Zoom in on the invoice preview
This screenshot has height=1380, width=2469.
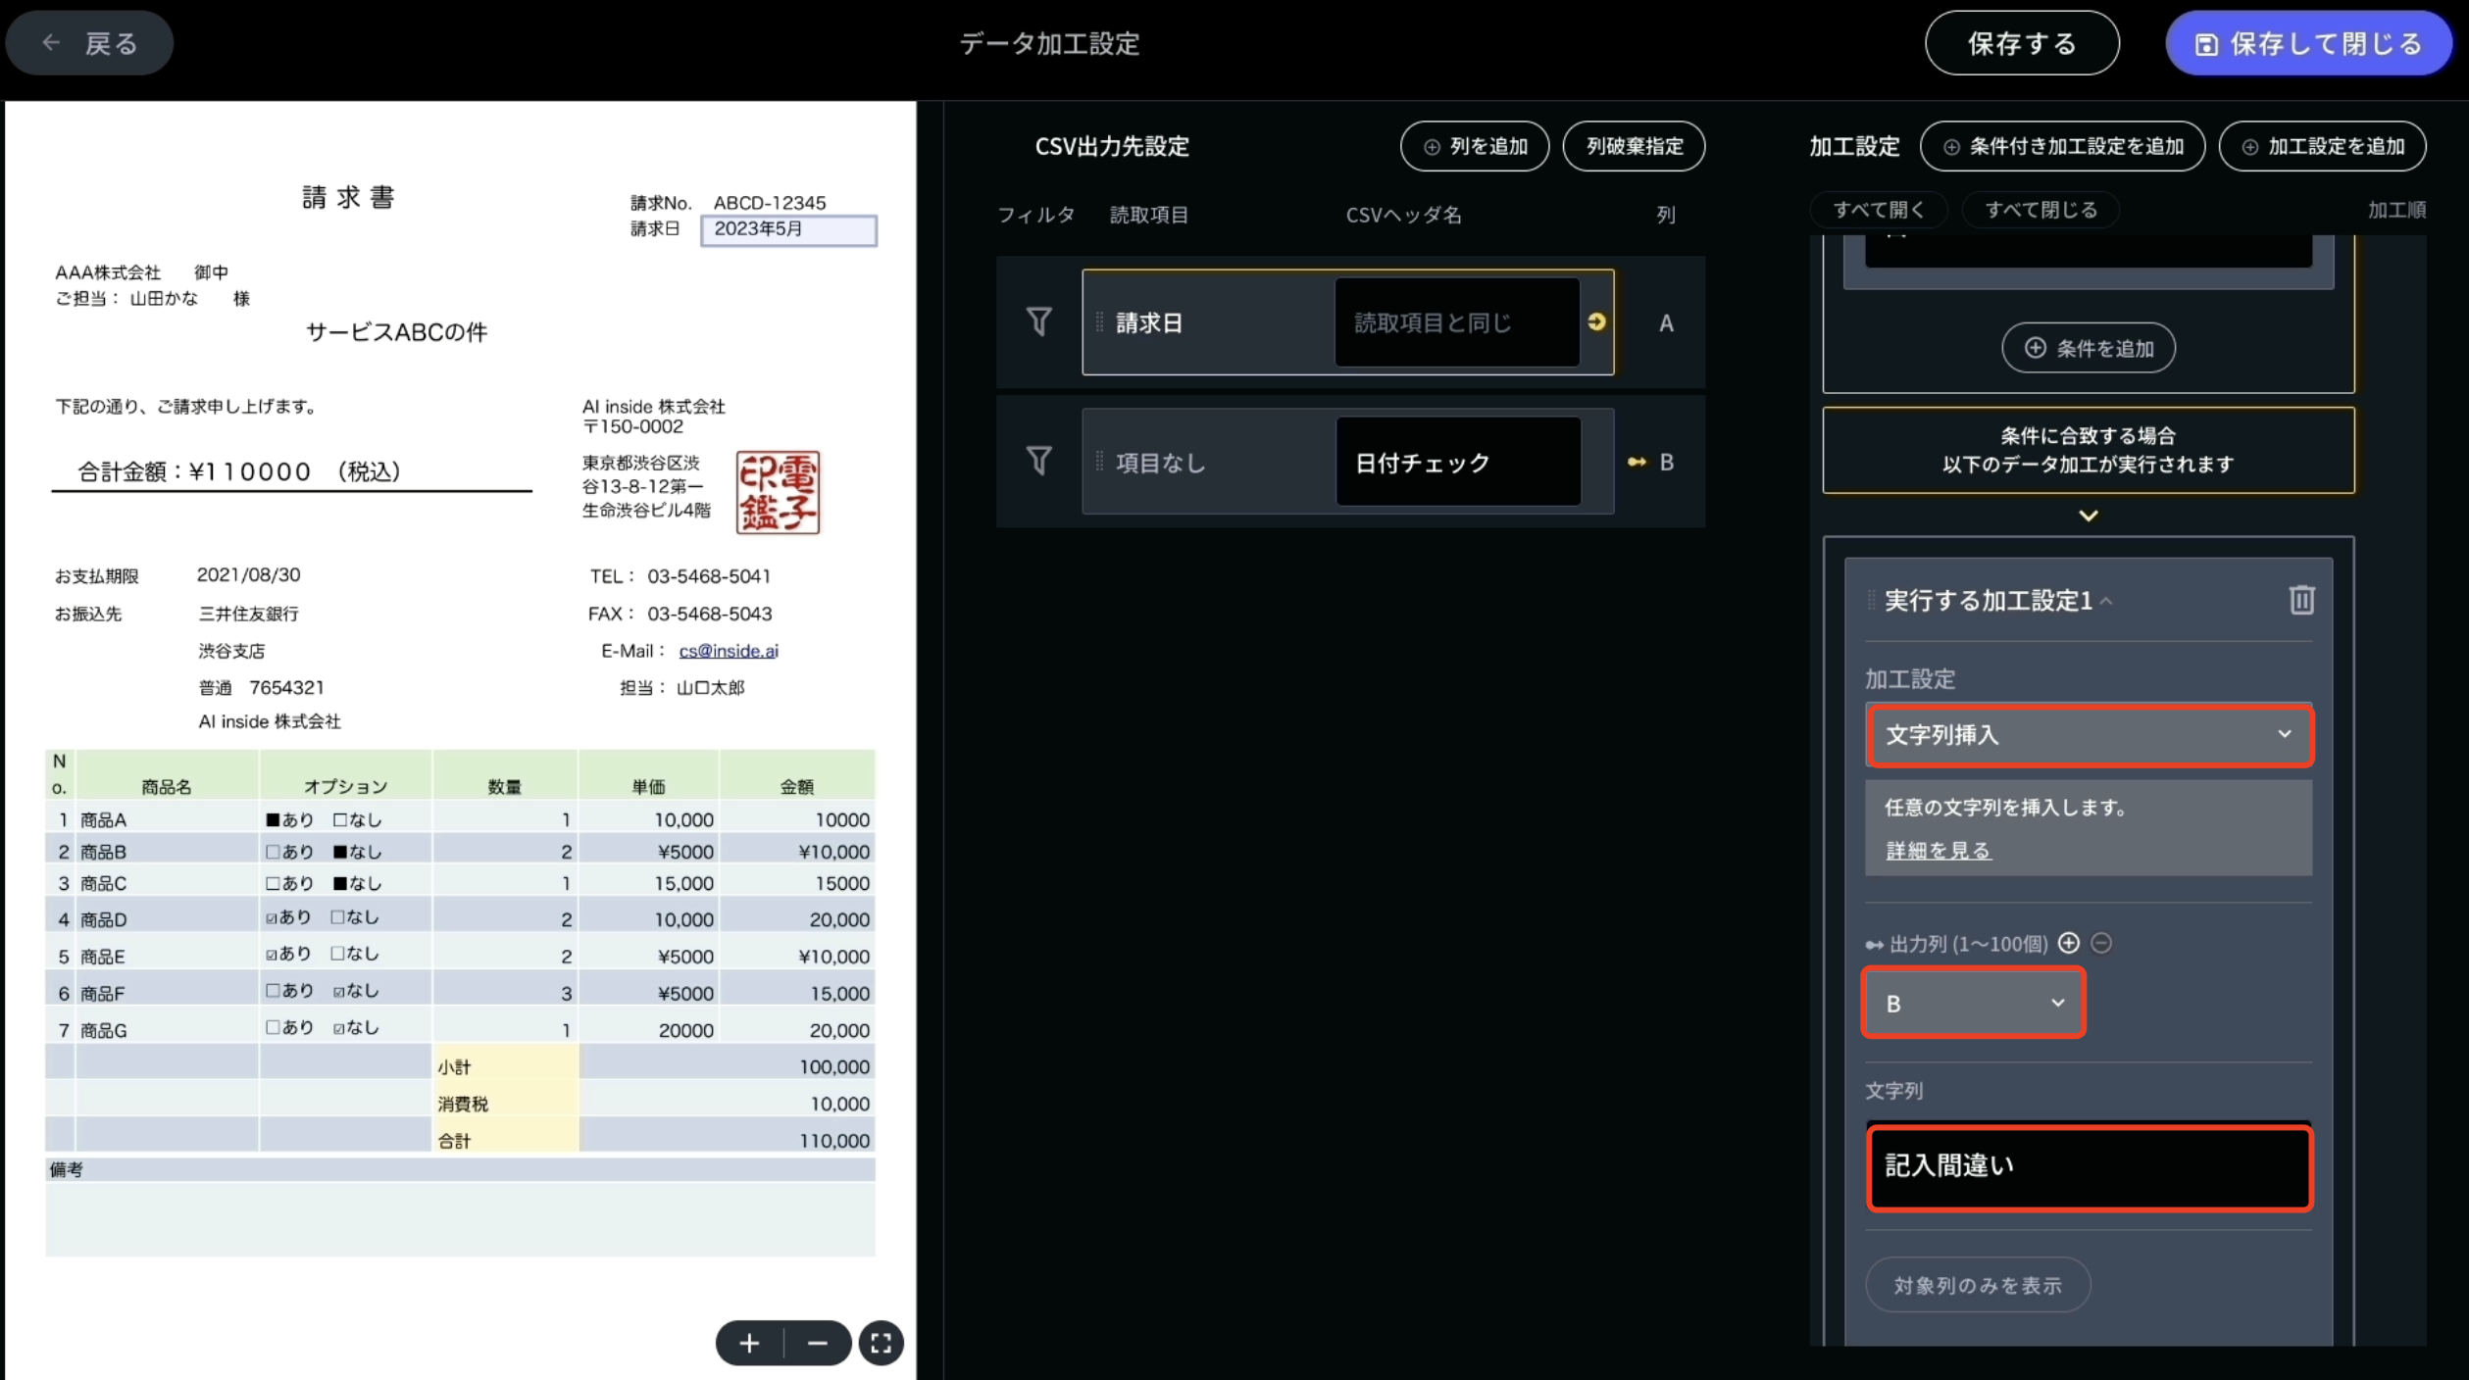coord(748,1343)
